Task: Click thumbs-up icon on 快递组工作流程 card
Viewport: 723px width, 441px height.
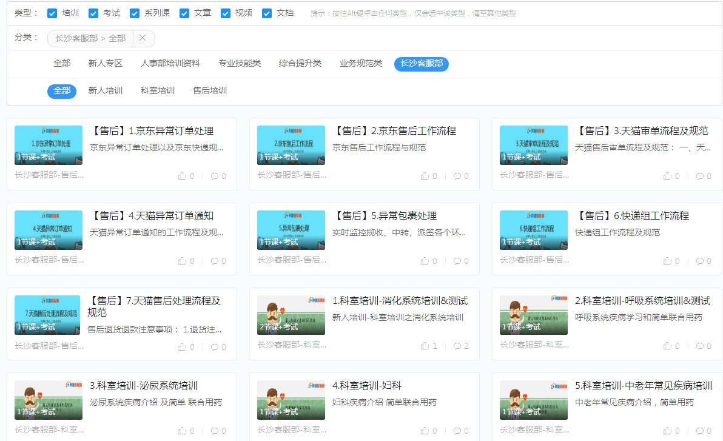Action: [x=667, y=261]
